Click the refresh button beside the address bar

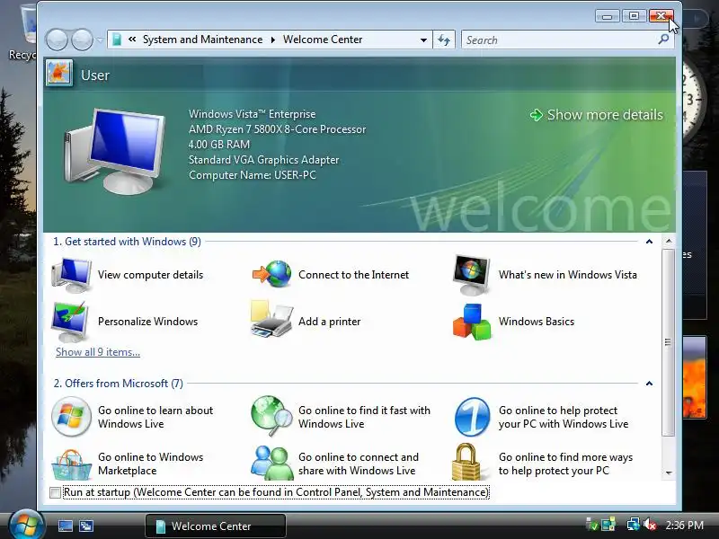(444, 40)
